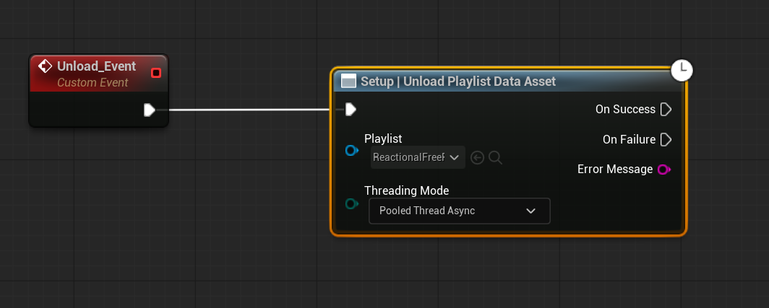
Task: Click the chevron arrow of Threading Mode combo box
Action: pos(531,211)
